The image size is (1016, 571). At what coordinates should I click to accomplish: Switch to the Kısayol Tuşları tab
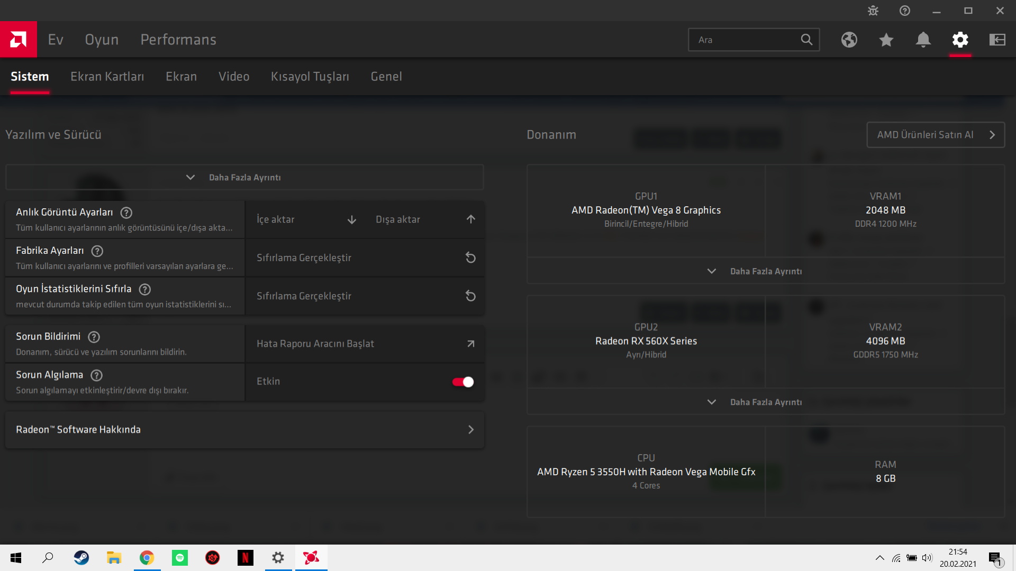[310, 77]
